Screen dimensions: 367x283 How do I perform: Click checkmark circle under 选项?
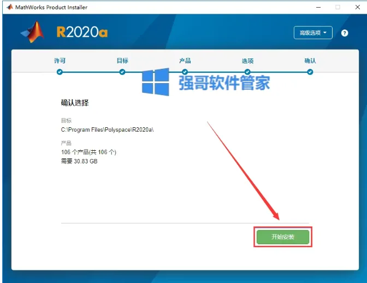[x=247, y=72]
